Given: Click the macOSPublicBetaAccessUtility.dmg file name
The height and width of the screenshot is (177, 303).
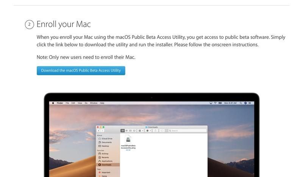Looking at the screenshot, I should tap(128, 147).
